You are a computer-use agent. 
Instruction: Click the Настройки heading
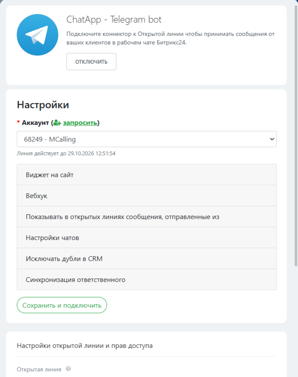43,105
